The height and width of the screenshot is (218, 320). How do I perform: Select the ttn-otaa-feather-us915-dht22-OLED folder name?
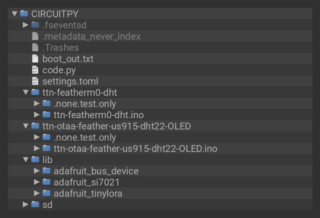(116, 126)
